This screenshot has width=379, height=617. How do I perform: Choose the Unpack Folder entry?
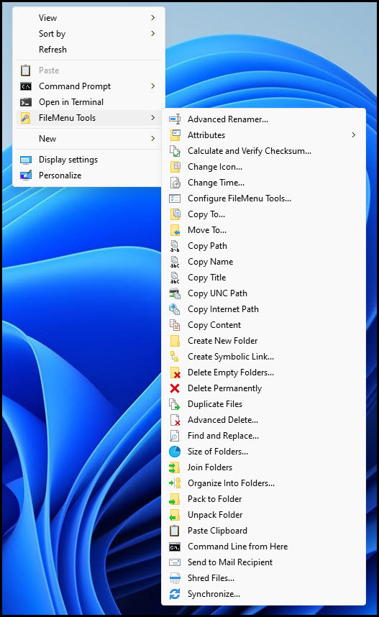pos(263,515)
